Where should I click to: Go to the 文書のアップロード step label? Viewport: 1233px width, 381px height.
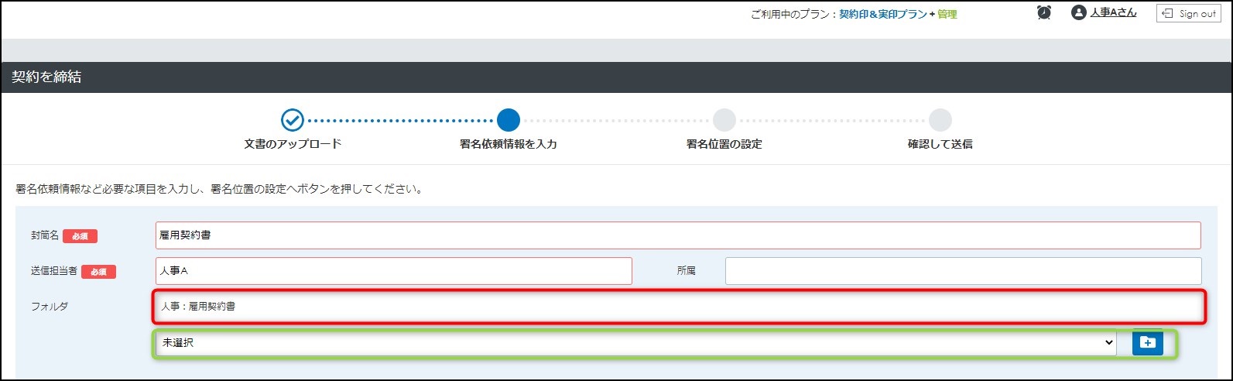(x=293, y=144)
